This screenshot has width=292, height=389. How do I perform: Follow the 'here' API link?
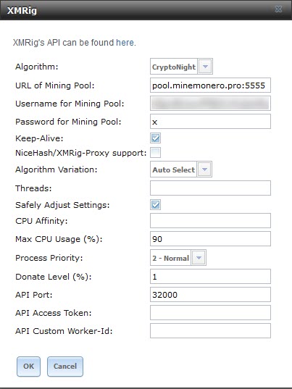125,43
